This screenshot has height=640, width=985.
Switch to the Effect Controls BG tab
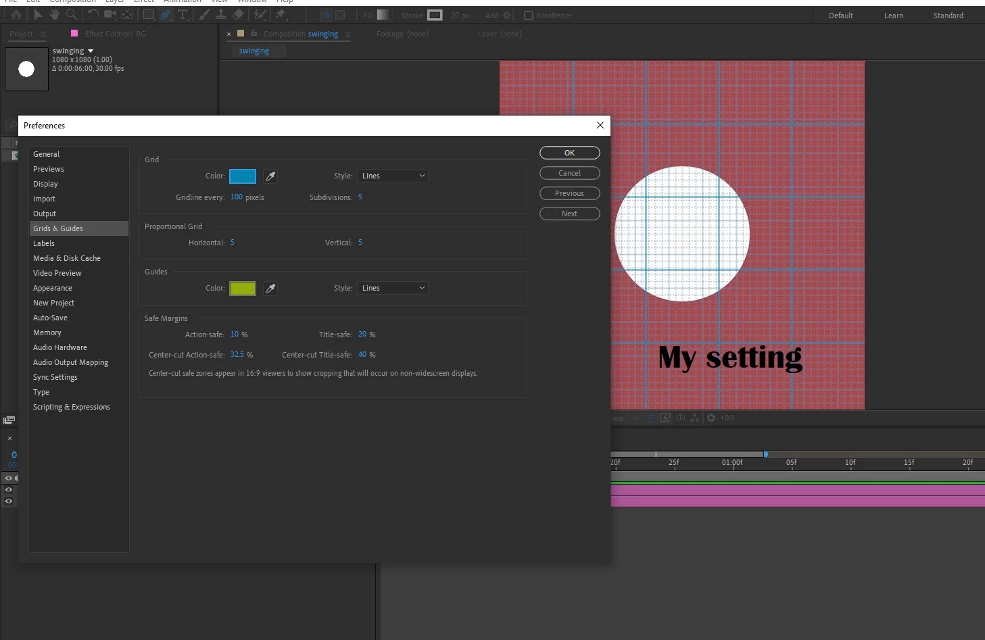[115, 34]
